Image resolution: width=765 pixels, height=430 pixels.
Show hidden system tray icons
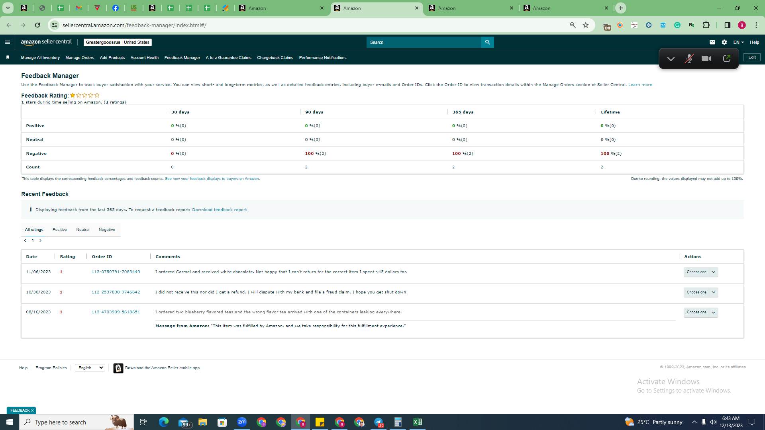tap(694, 422)
